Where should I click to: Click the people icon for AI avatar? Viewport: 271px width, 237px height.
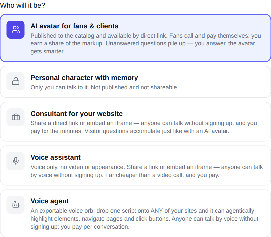click(x=15, y=30)
